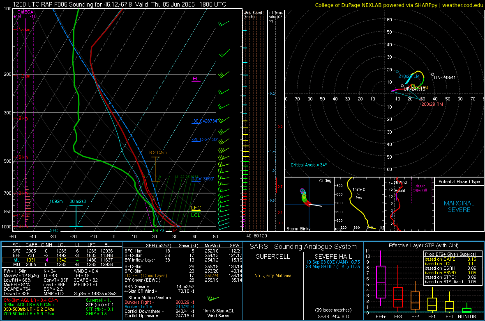Click the 'MARGINAL SEVERE' hazard text
This screenshot has height=321, width=485.
pos(459,207)
